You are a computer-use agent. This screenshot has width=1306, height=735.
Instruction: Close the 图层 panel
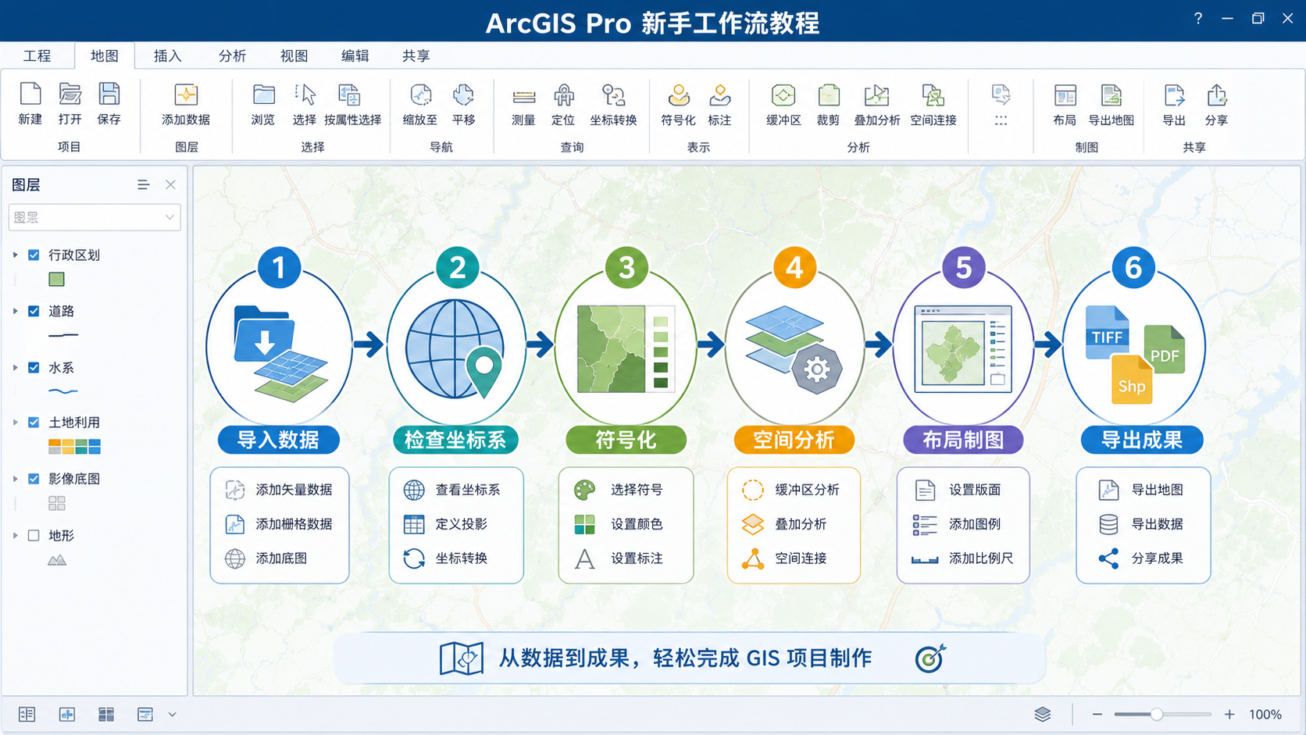click(170, 184)
